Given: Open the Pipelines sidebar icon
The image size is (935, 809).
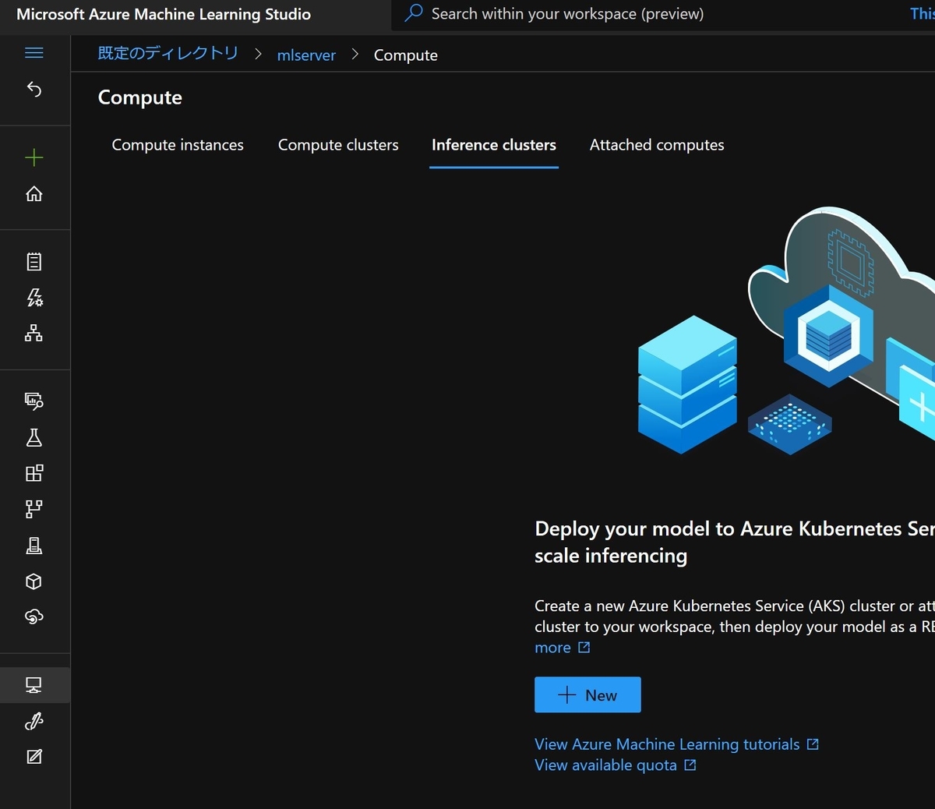Looking at the screenshot, I should click(x=34, y=473).
